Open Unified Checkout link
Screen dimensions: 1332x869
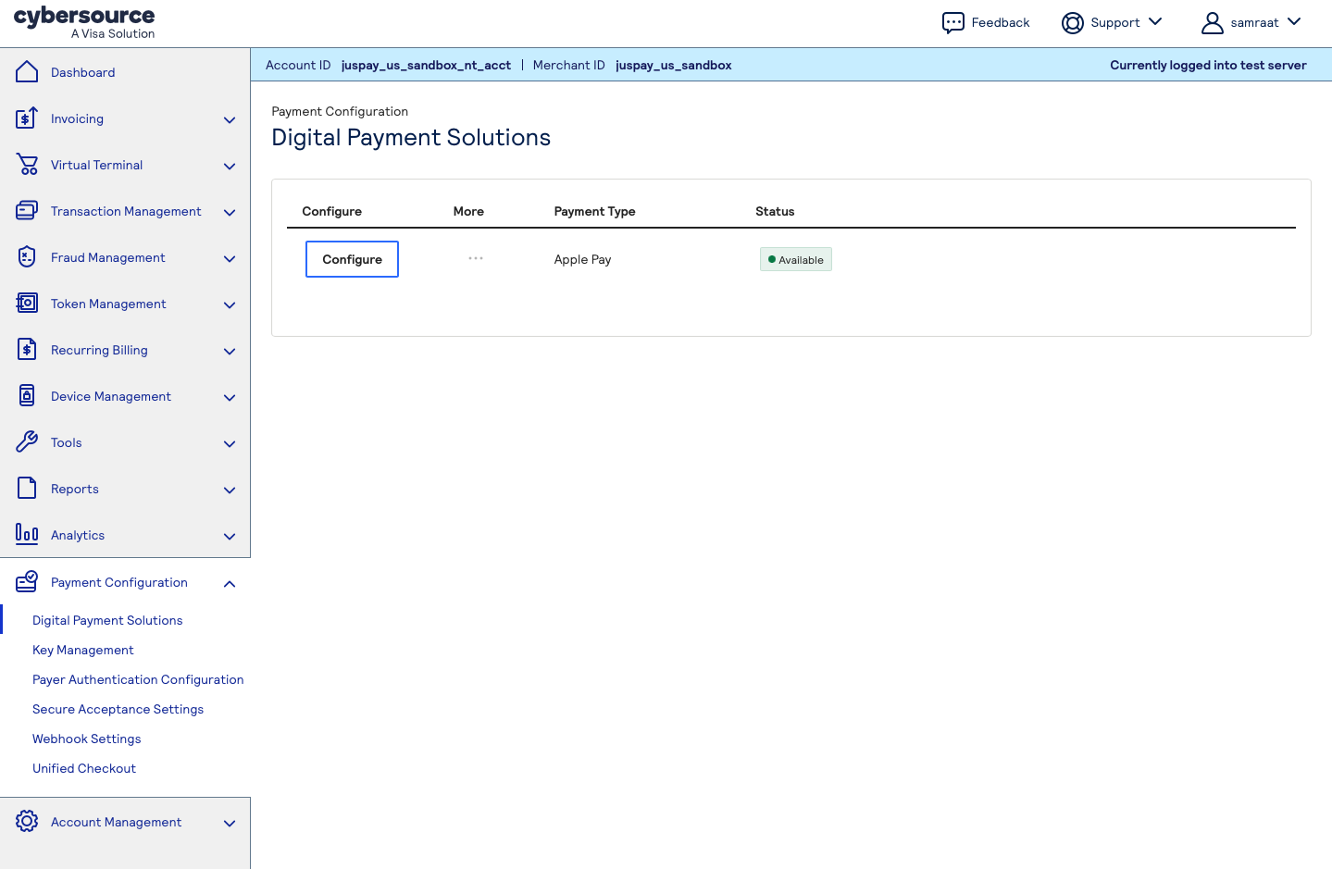point(84,768)
